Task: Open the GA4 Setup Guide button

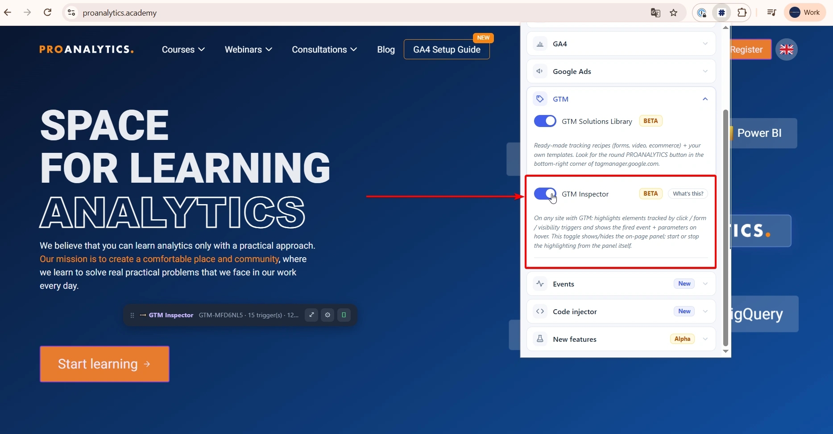Action: coord(447,49)
